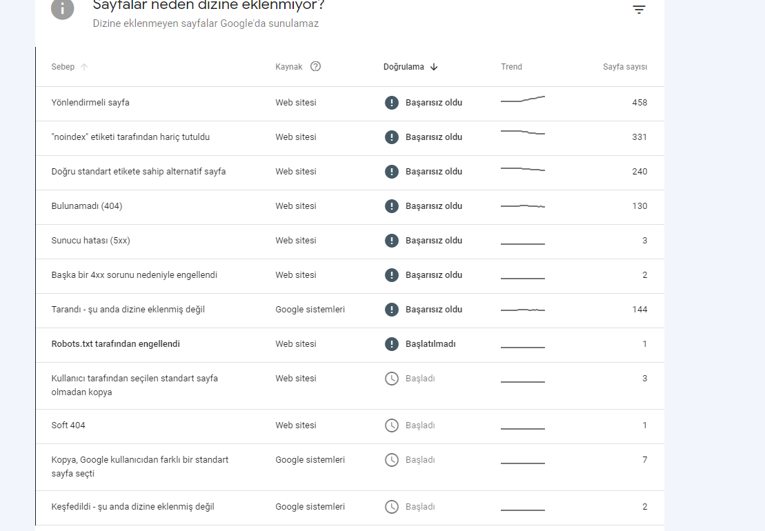Click page count 144 in Tarandı row
765x531 pixels.
click(x=639, y=310)
